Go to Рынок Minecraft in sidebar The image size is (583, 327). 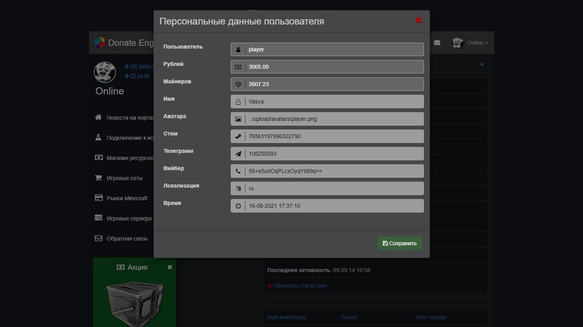point(127,198)
